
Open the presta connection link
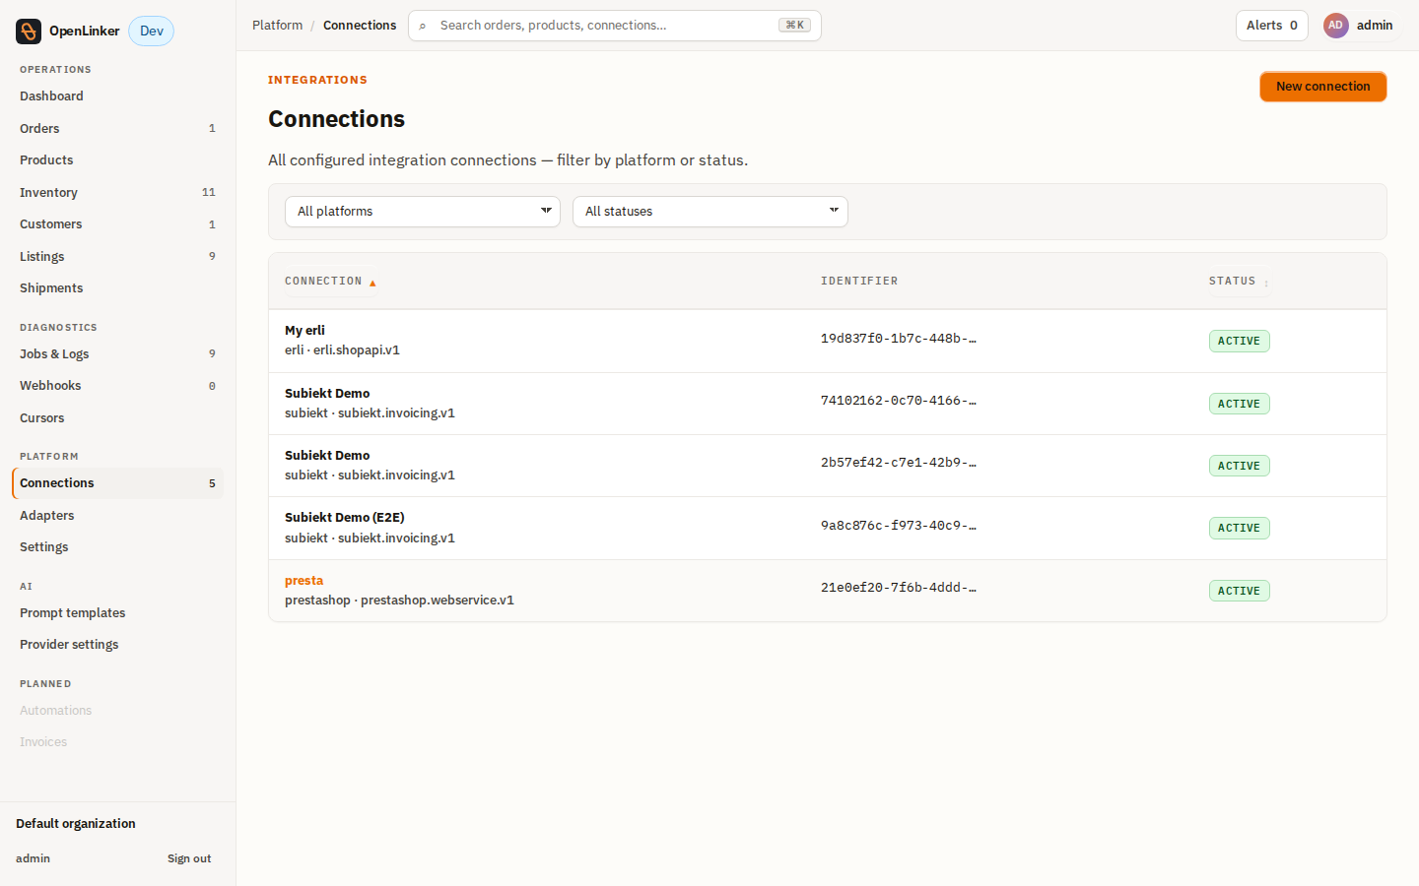click(x=304, y=581)
